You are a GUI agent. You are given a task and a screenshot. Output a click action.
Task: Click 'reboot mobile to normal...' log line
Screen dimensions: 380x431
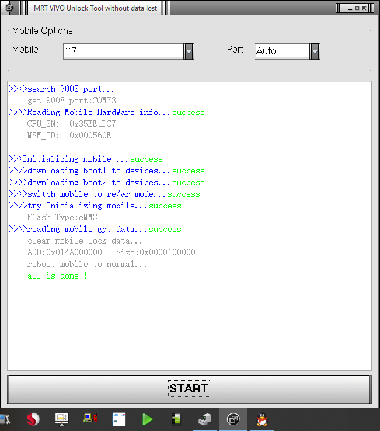pyautogui.click(x=87, y=264)
